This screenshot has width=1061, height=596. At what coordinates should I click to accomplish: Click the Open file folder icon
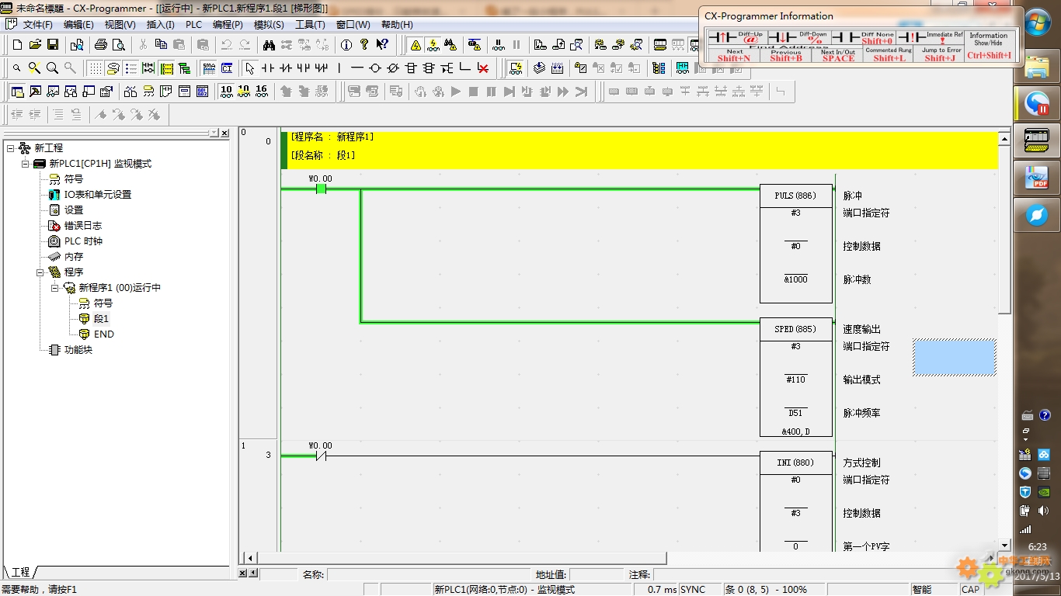(x=35, y=45)
